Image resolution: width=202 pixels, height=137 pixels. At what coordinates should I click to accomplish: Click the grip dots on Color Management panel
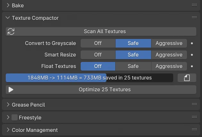194,129
